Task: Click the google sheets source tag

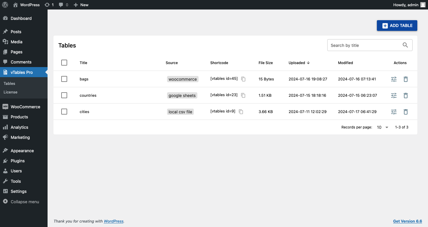Action: [x=182, y=96]
